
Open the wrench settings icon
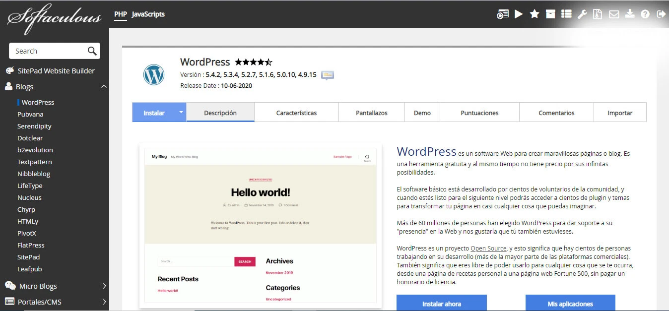pos(582,14)
